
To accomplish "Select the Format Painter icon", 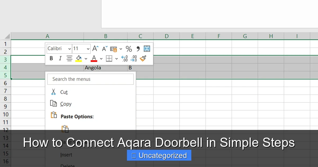I will coord(143,58).
